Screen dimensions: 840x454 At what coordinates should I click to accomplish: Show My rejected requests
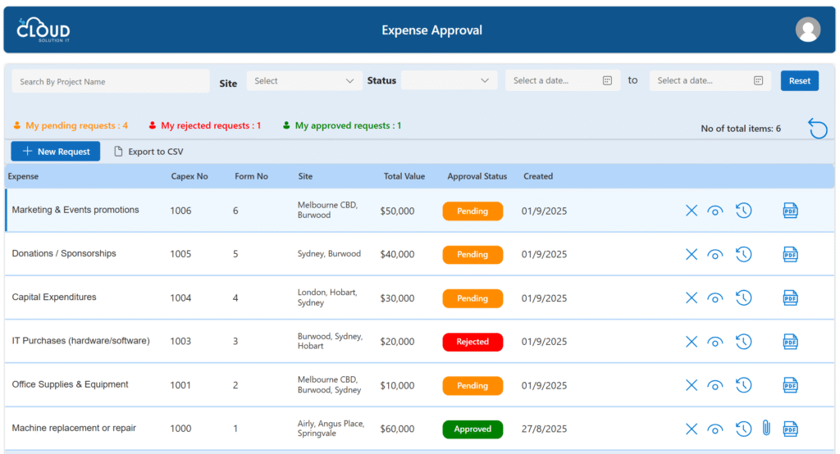[205, 126]
